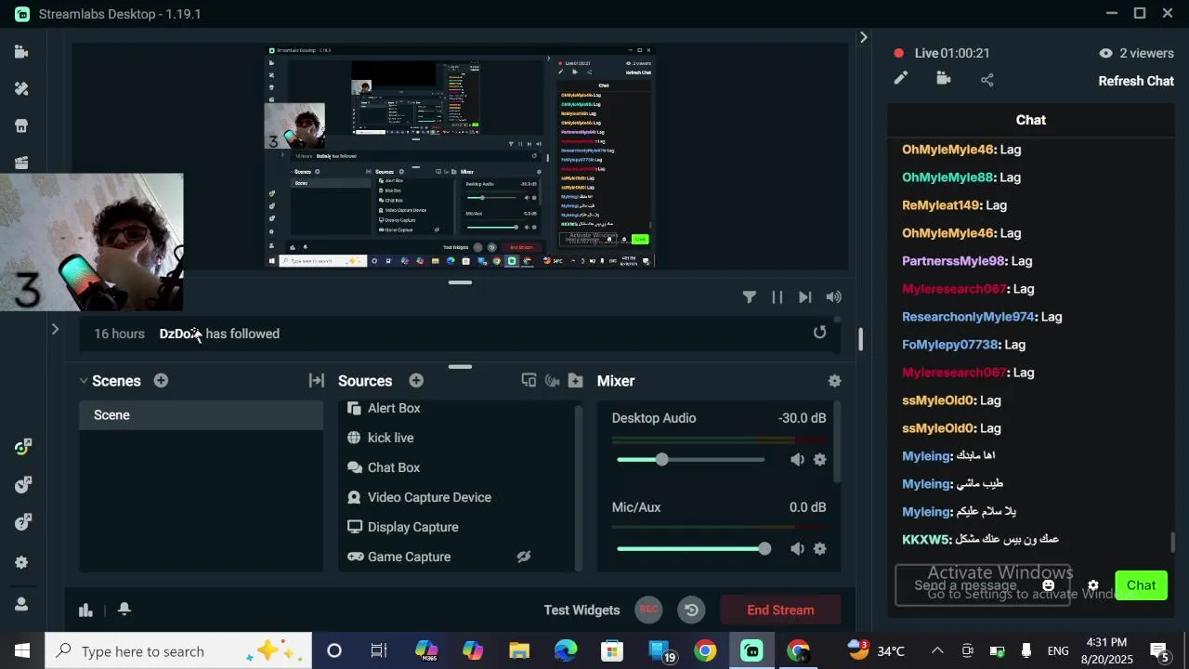1189x669 pixels.
Task: Show the hidden Game Capture source
Action: [524, 557]
